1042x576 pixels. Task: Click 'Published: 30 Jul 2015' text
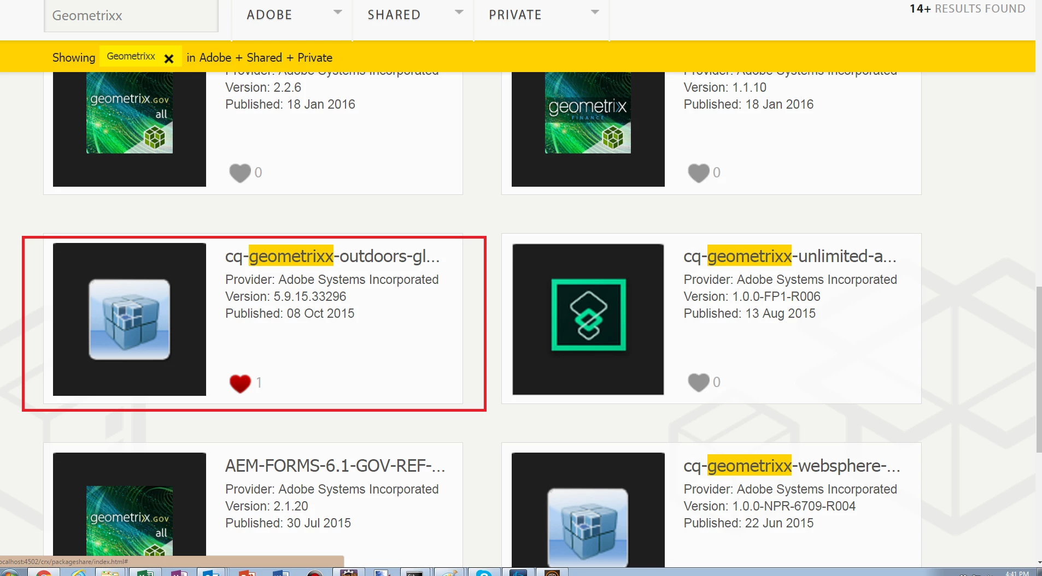point(288,523)
